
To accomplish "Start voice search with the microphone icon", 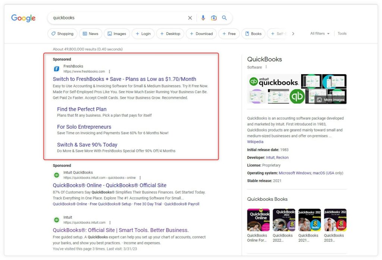I will [203, 18].
